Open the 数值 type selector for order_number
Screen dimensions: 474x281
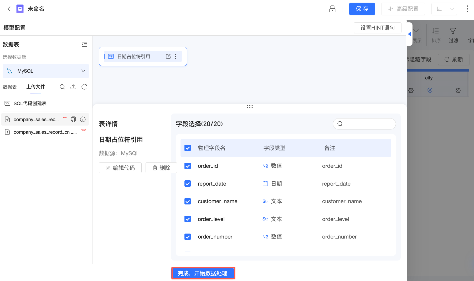[272, 237]
